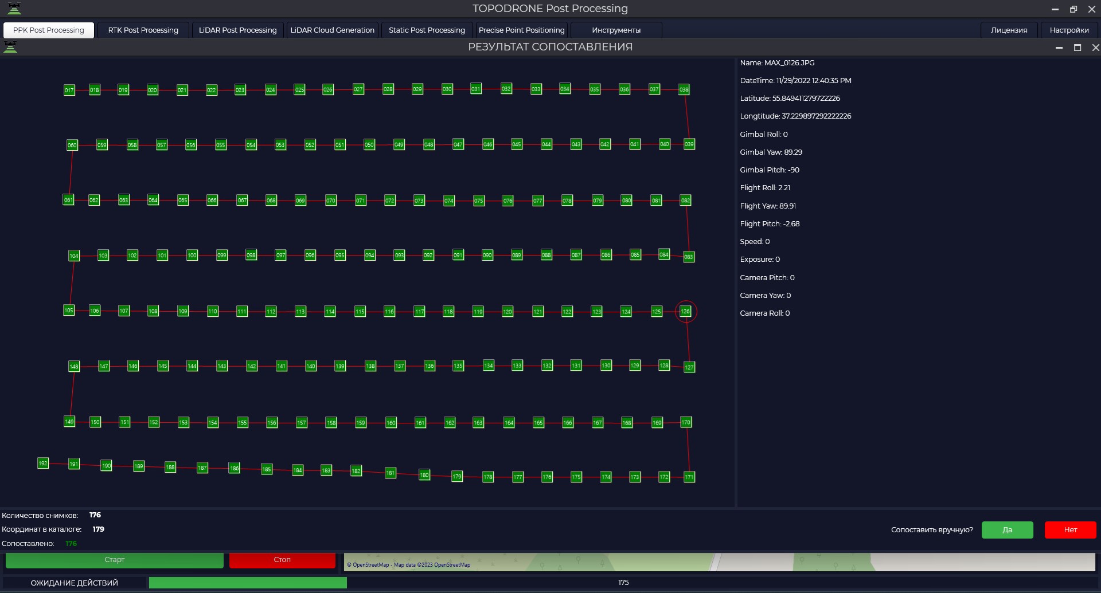Open the Инструменты tab

coord(616,30)
